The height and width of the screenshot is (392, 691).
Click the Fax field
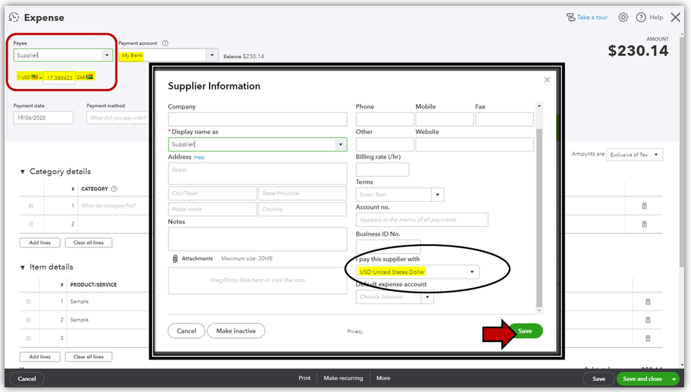point(504,119)
